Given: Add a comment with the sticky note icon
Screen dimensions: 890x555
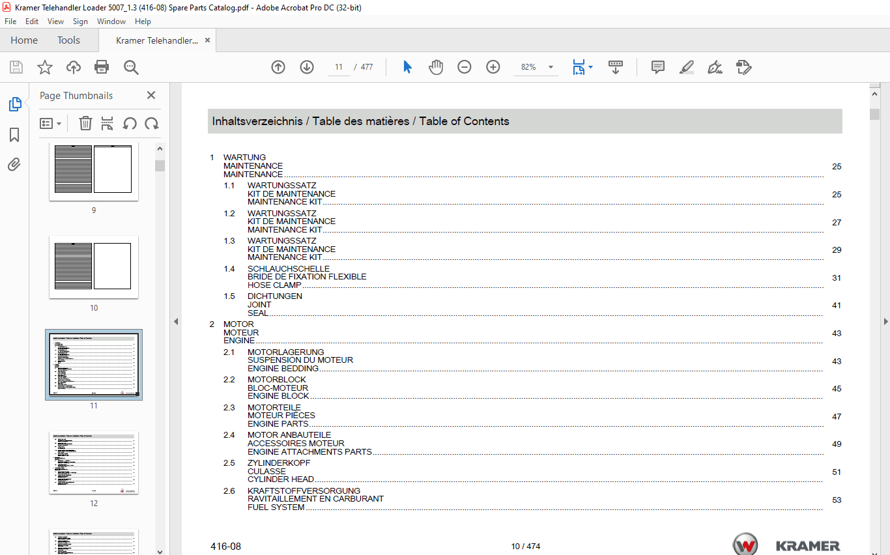Looking at the screenshot, I should click(x=658, y=67).
